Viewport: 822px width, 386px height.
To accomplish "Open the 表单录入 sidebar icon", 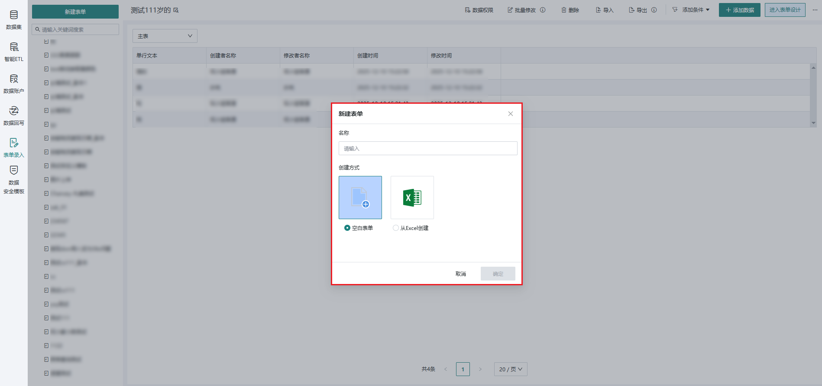I will tap(14, 147).
